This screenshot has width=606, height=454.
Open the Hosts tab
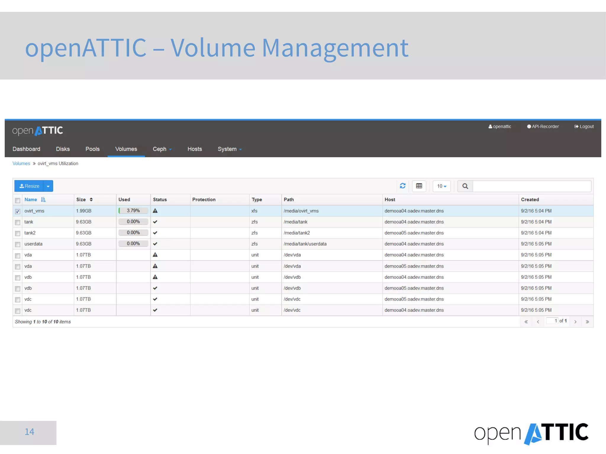(195, 149)
